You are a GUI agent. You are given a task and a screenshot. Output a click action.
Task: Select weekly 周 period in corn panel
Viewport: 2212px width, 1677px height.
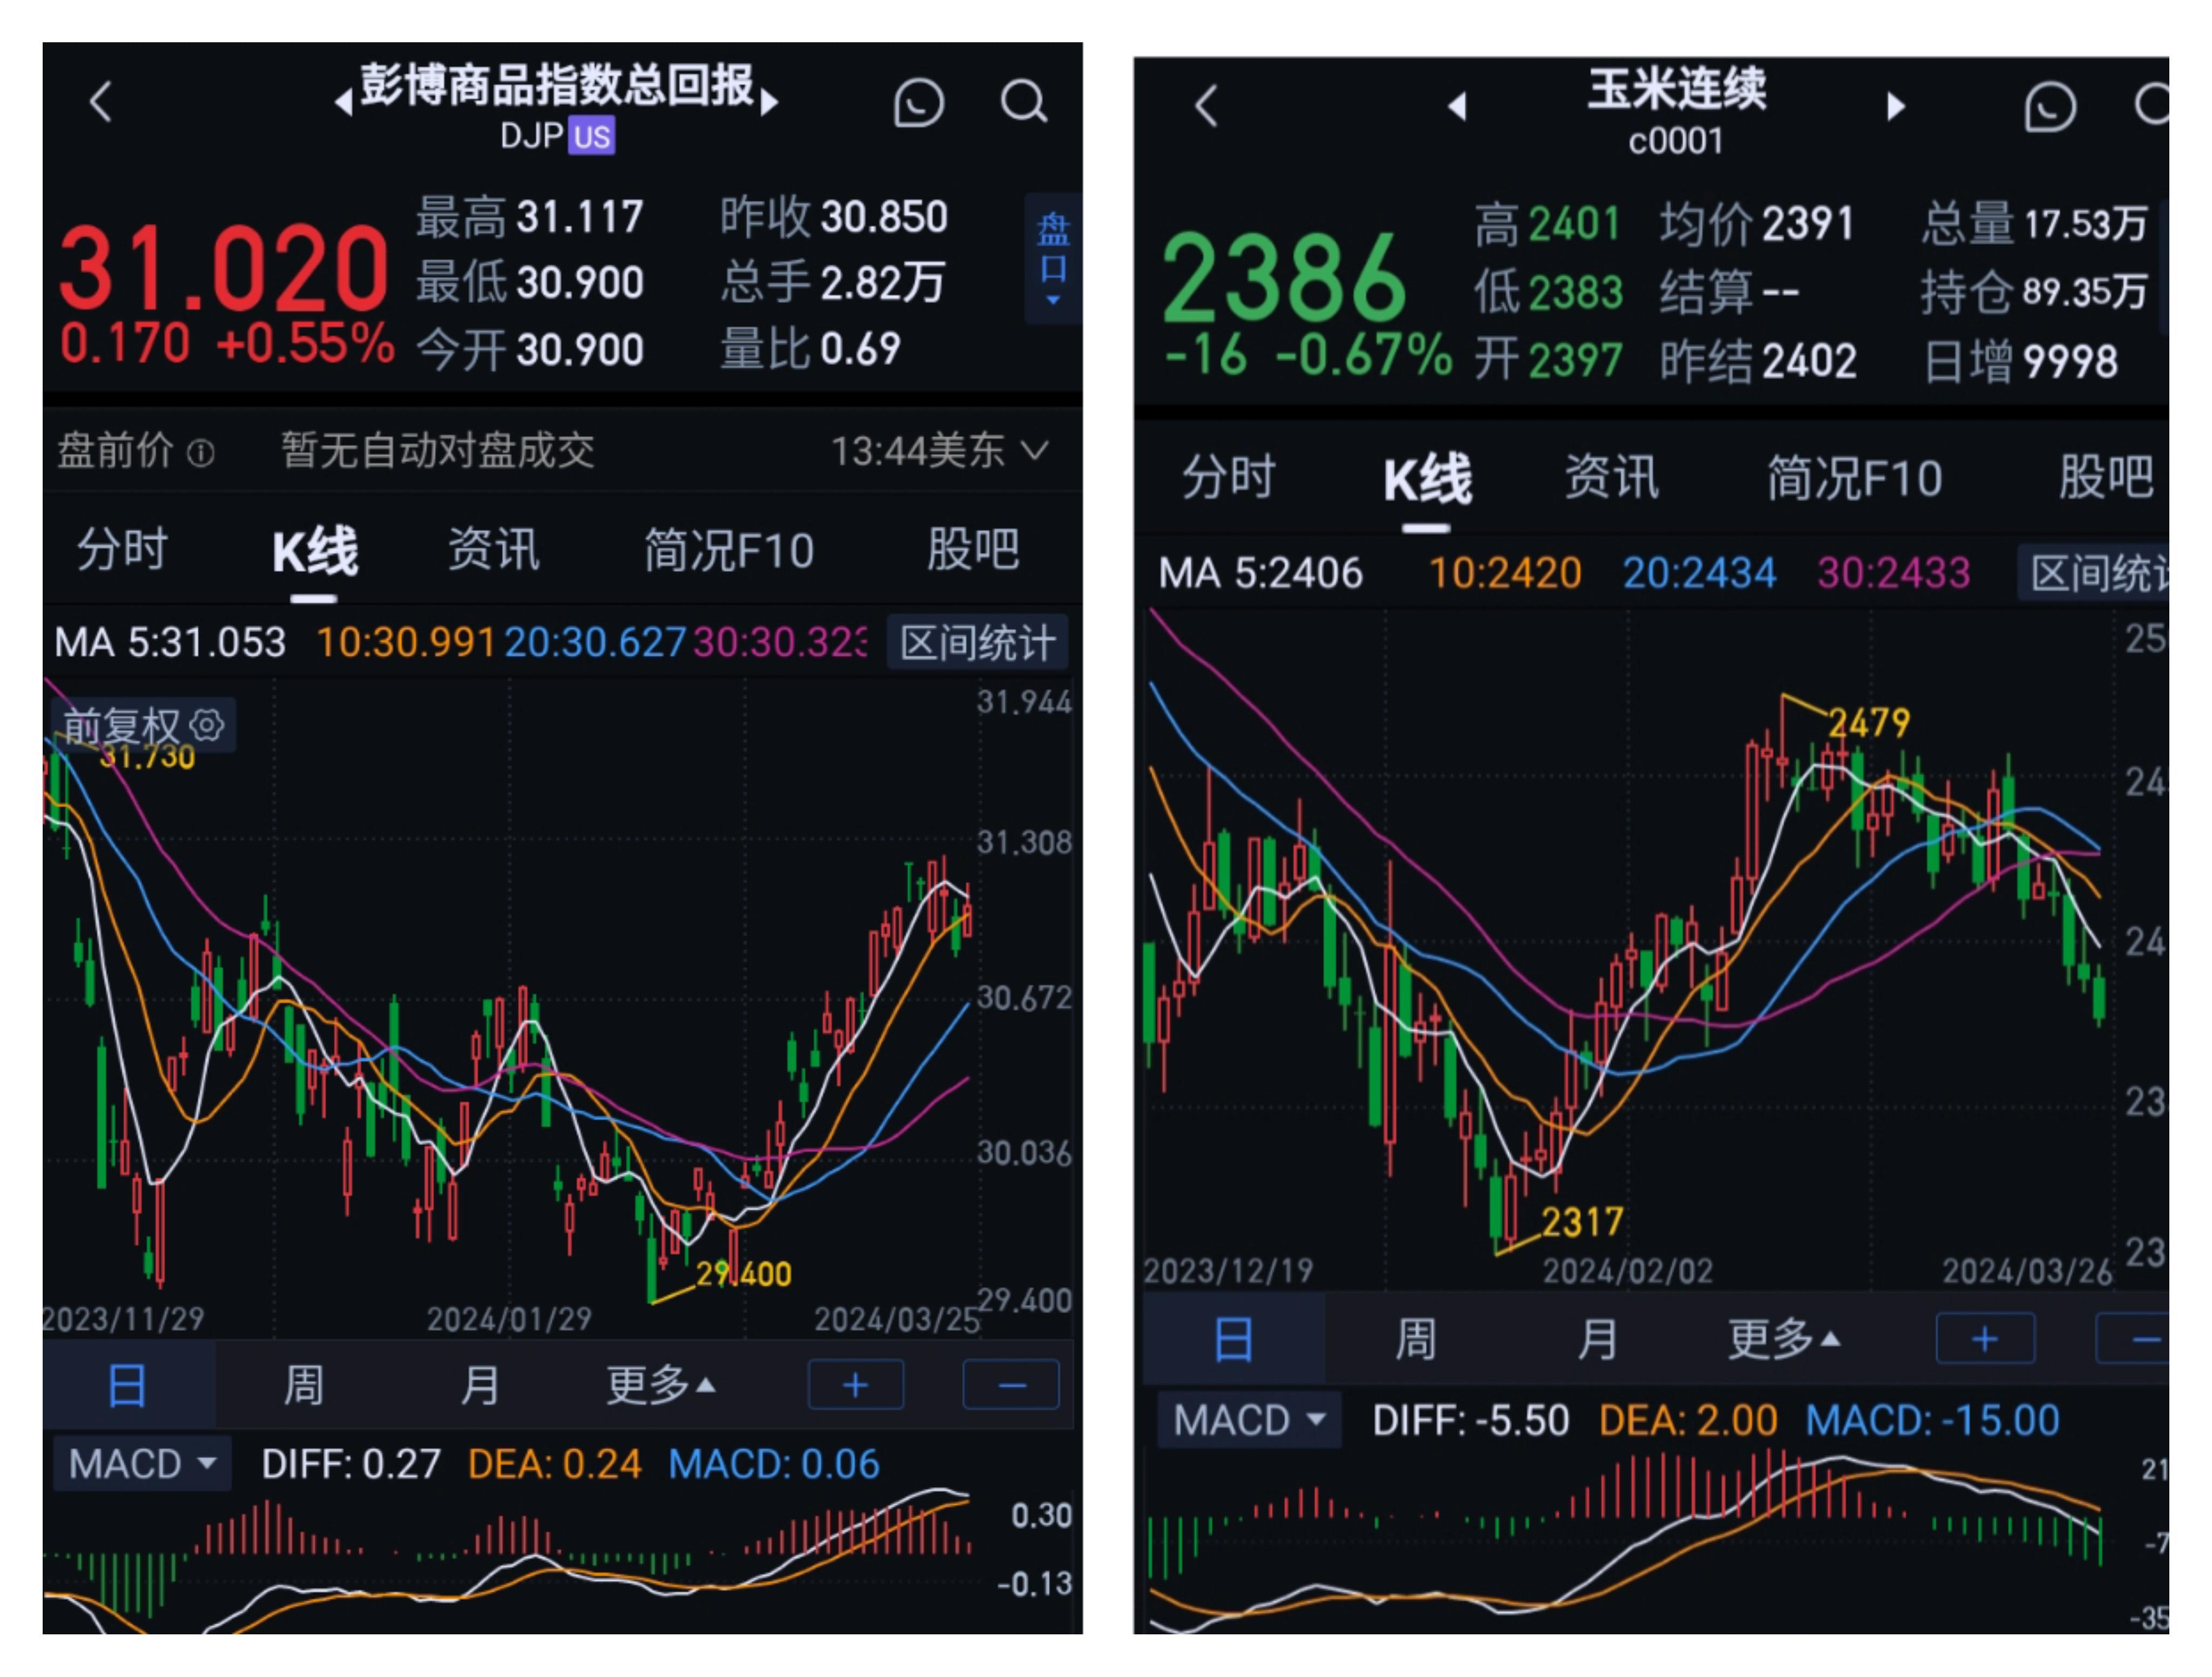[x=1416, y=1338]
